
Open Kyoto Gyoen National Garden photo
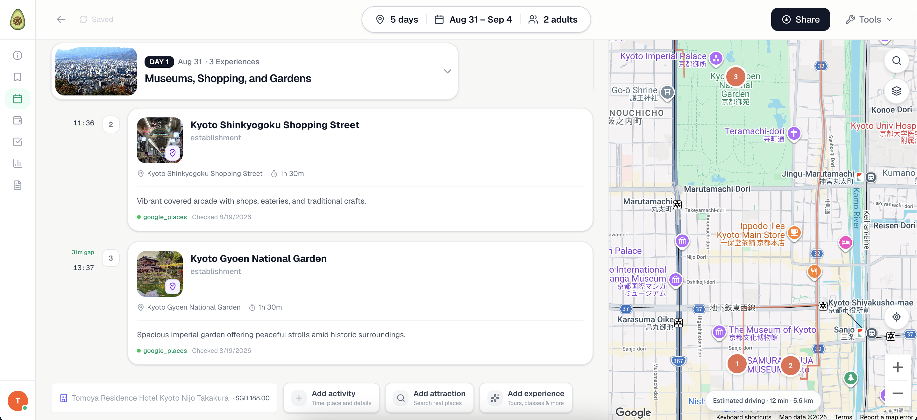click(160, 274)
